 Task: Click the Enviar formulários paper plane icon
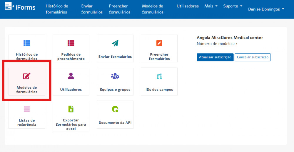(x=115, y=43)
